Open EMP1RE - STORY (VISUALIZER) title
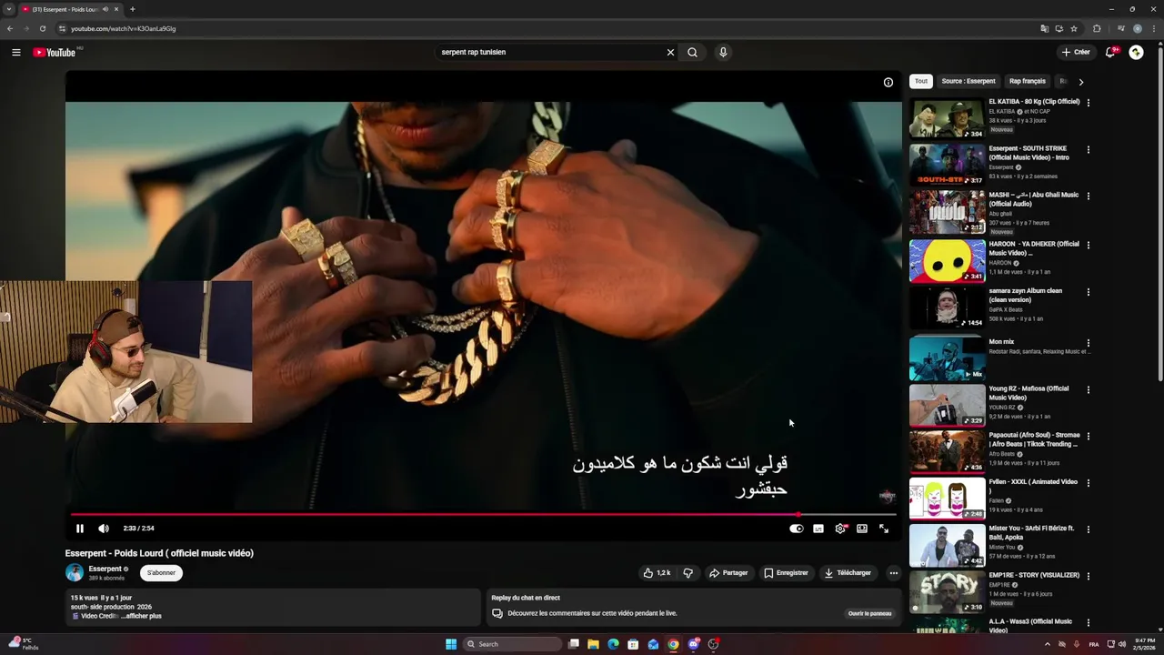 click(x=1034, y=575)
